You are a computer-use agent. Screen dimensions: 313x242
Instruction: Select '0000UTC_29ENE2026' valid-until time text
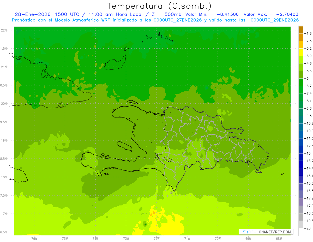[x=274, y=20]
